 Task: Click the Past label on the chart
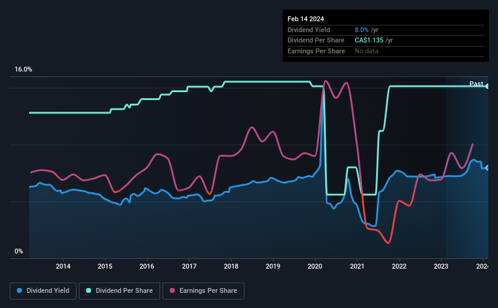(x=476, y=84)
